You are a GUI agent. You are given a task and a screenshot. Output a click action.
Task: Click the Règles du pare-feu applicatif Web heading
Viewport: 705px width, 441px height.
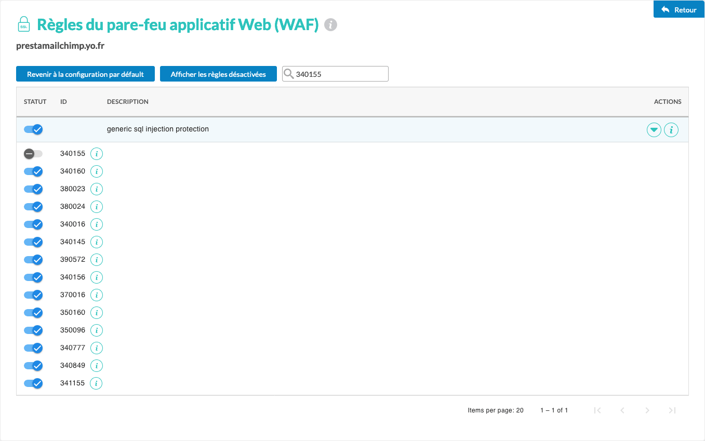coord(178,24)
